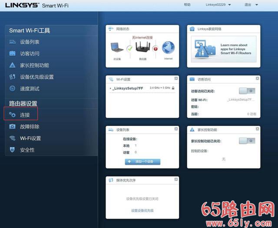Toggle the 家长控制功能已关闭 switch
This screenshot has height=228, width=278.
247,141
